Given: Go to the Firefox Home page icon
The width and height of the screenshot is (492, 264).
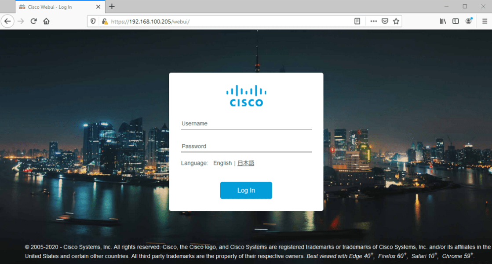Looking at the screenshot, I should tap(47, 22).
